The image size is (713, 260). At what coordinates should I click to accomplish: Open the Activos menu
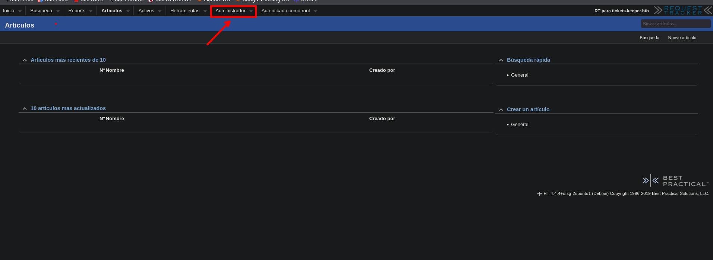146,11
